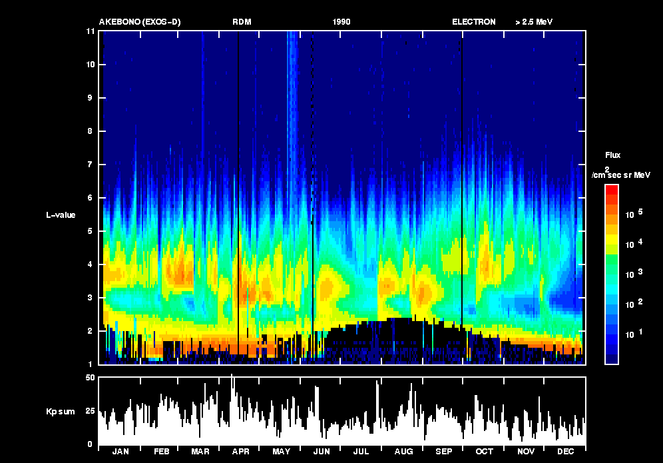
Task: Click the L-value tick label 5
Action: [x=90, y=231]
